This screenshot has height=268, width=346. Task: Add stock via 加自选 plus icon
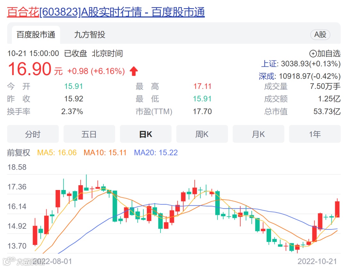313,54
